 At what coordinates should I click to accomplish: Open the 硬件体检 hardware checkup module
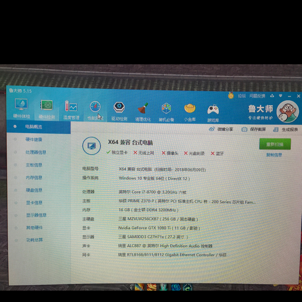[21, 108]
